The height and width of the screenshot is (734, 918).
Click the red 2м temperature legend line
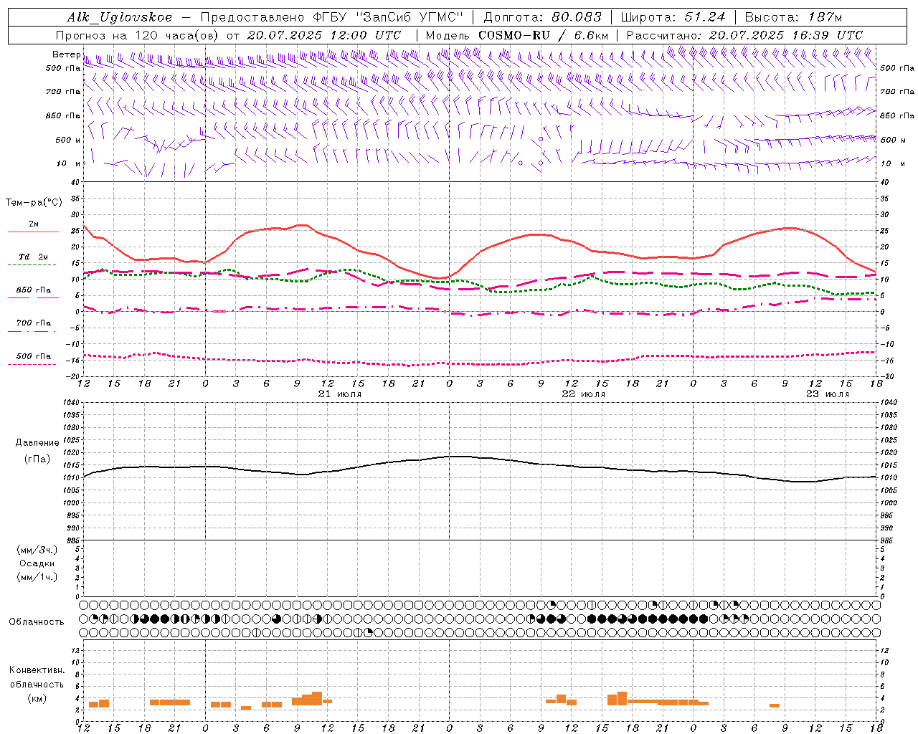click(33, 232)
